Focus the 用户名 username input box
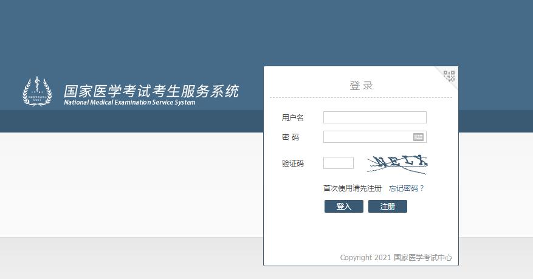 374,117
